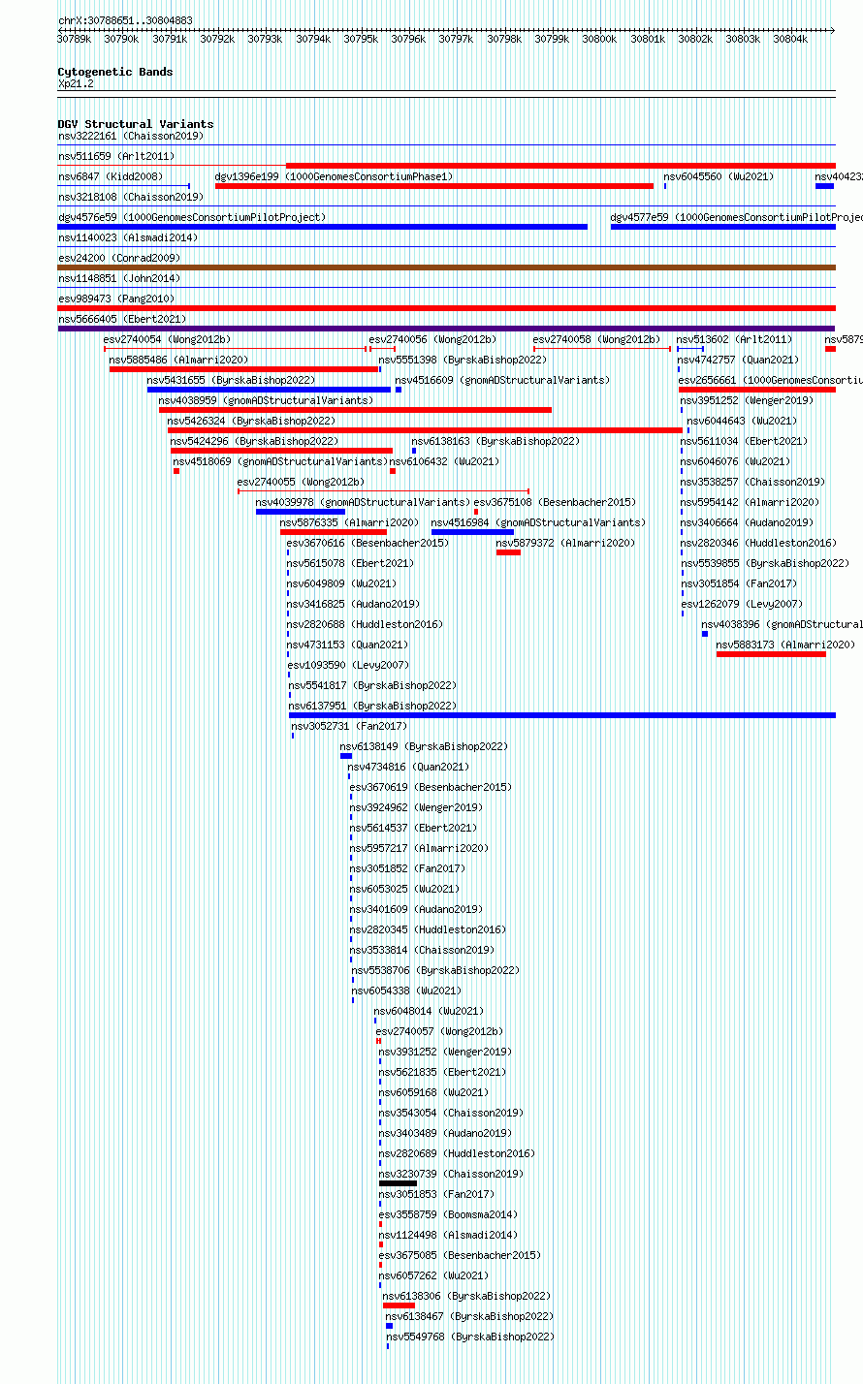Select nsv6045560 (Wu2021) label
Viewport: 863px width, 1384px height.
(719, 177)
